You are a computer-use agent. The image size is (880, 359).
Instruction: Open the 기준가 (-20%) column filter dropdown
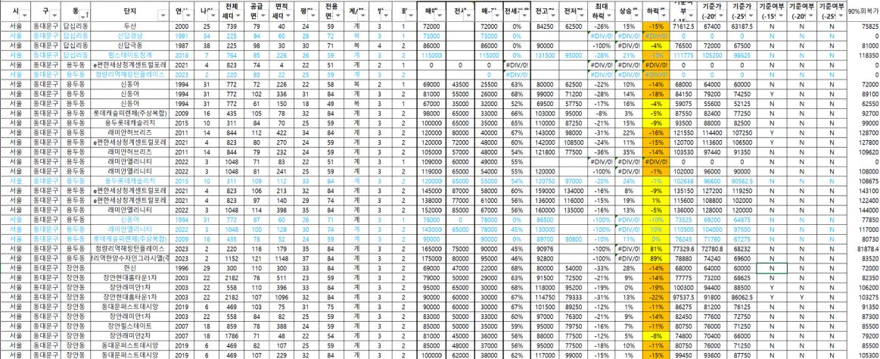pyautogui.click(x=722, y=16)
